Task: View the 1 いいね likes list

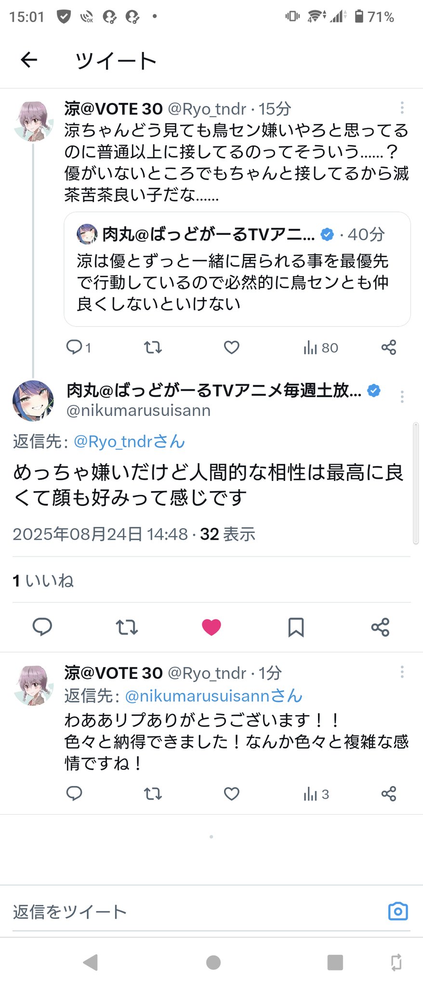Action: click(x=43, y=581)
